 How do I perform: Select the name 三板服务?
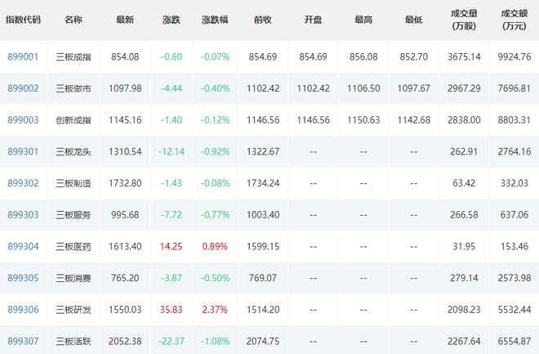73,215
